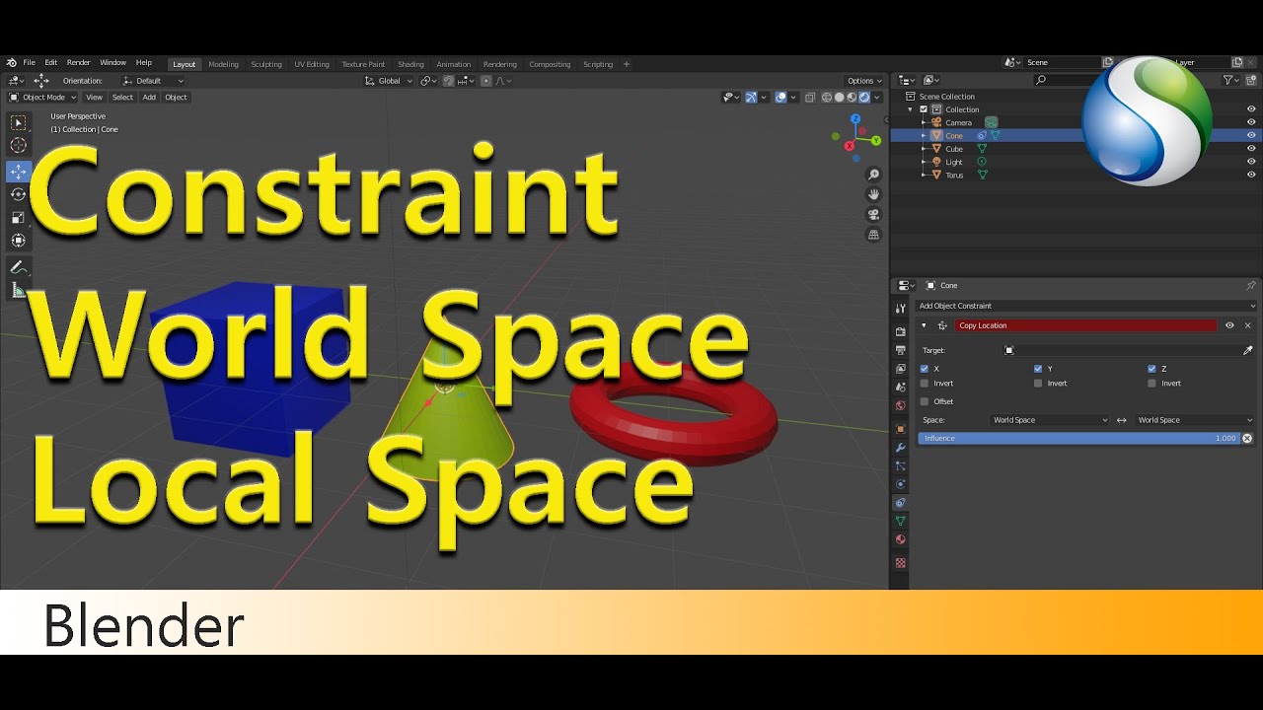Open the Physics properties tab
Viewport: 1263px width, 710px height.
tap(900, 484)
